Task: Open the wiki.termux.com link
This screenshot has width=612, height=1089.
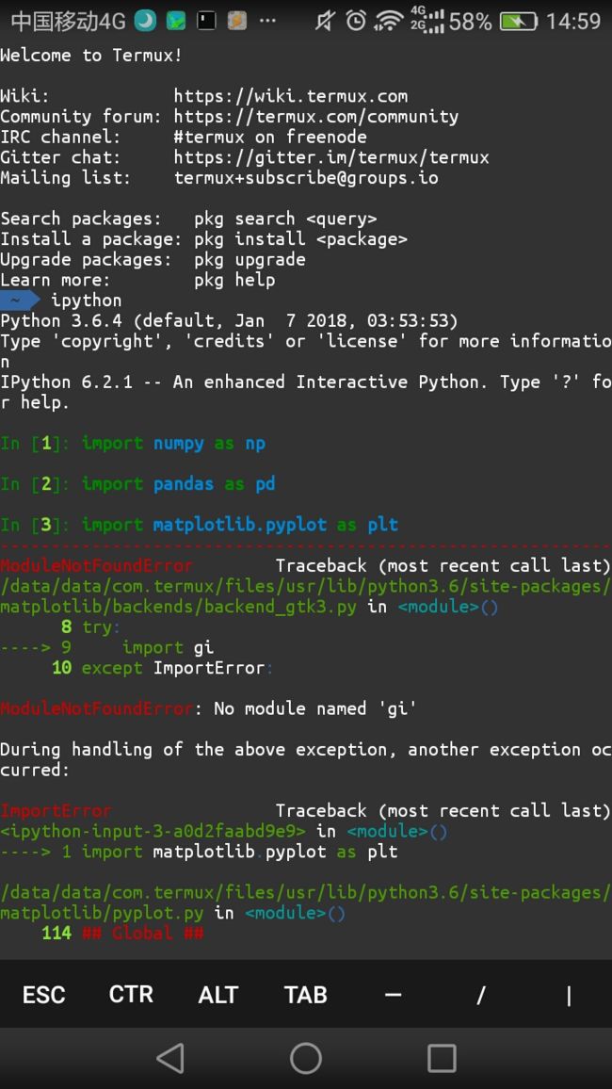Action: 291,96
